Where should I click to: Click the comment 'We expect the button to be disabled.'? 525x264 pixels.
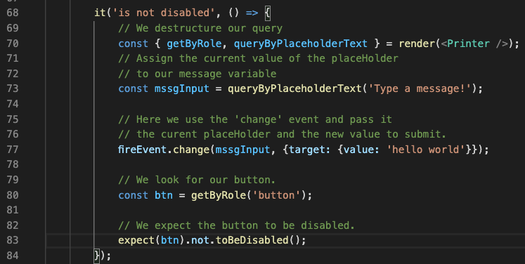pos(236,225)
